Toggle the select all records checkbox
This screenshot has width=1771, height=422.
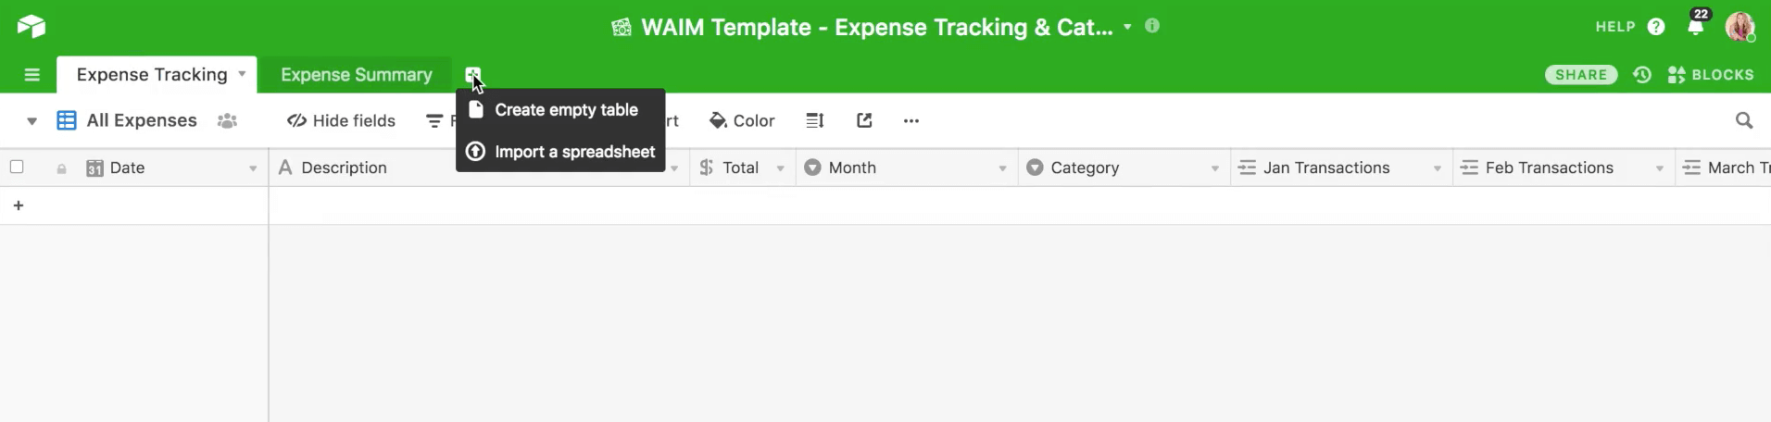pyautogui.click(x=17, y=168)
